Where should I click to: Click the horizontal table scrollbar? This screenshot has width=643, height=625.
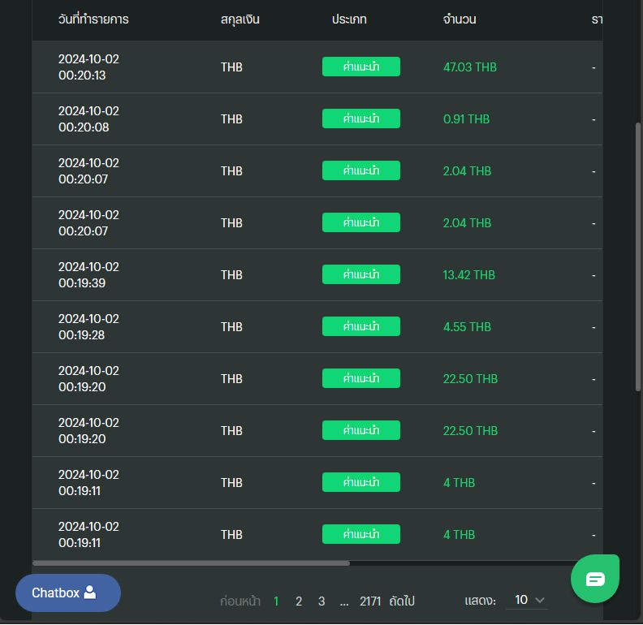click(191, 562)
